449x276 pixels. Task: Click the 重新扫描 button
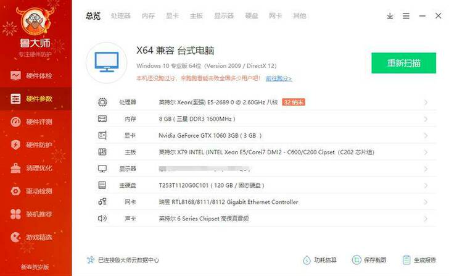(404, 63)
